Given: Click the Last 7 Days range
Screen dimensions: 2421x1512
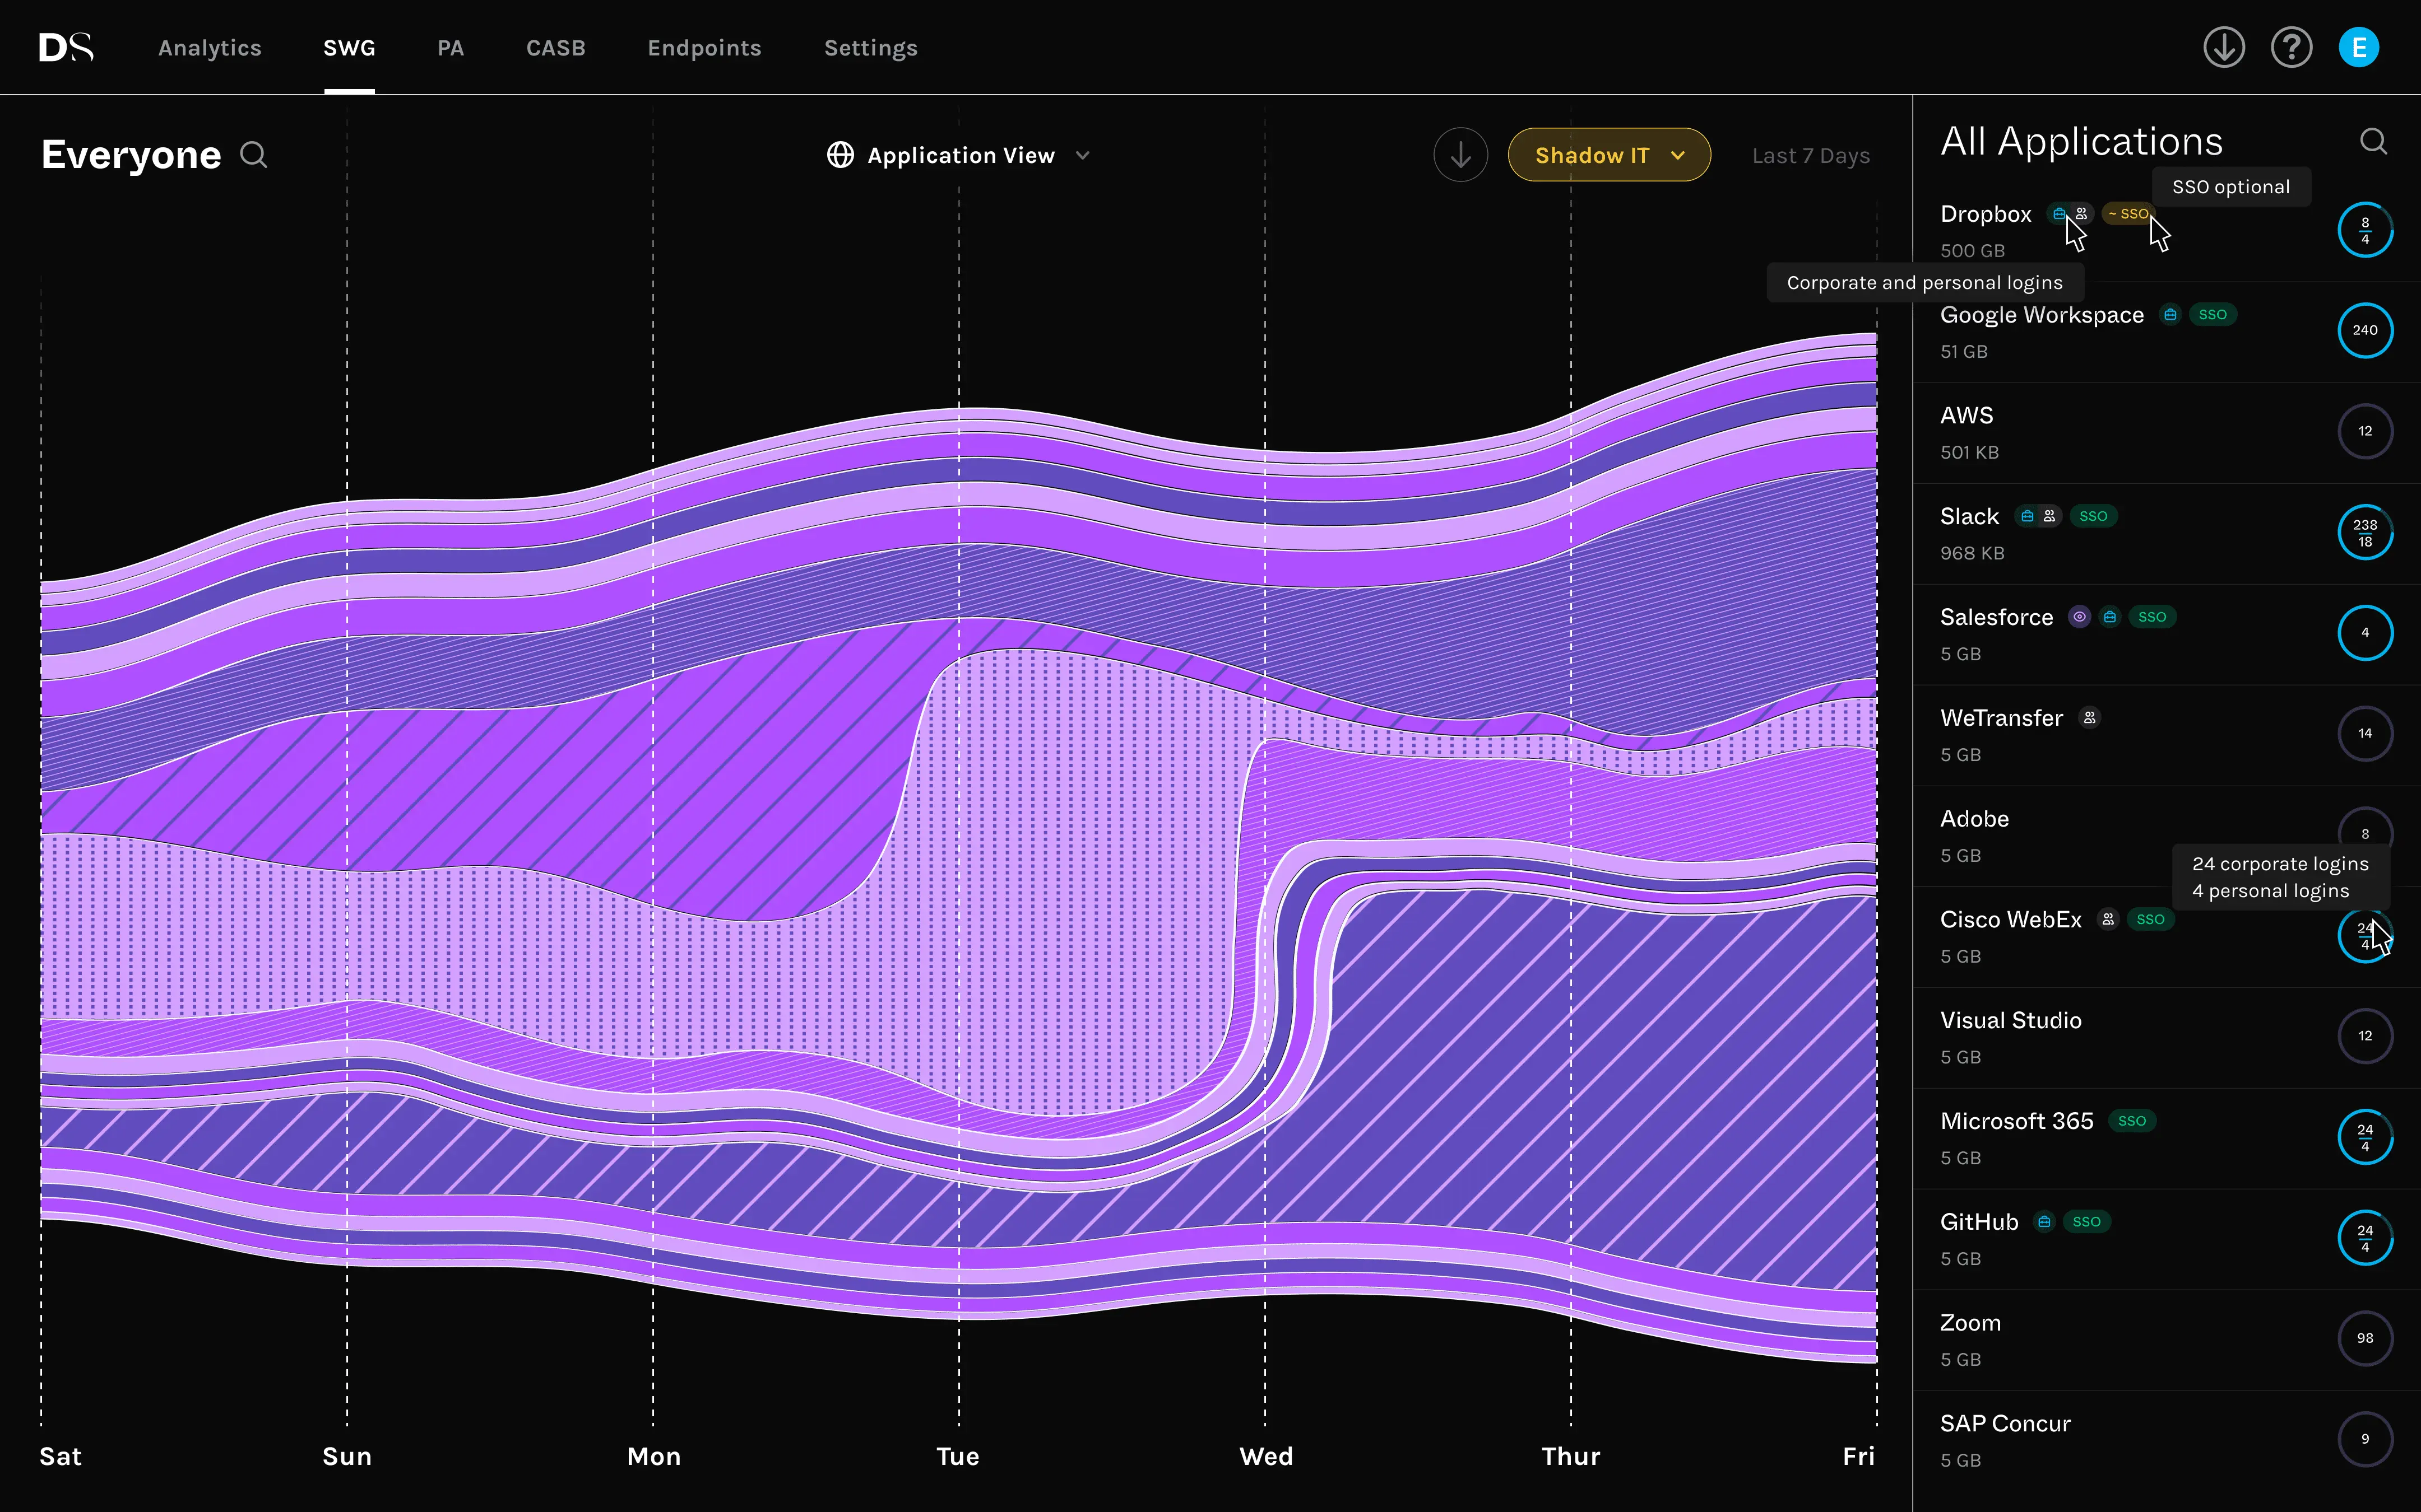Looking at the screenshot, I should [1811, 156].
